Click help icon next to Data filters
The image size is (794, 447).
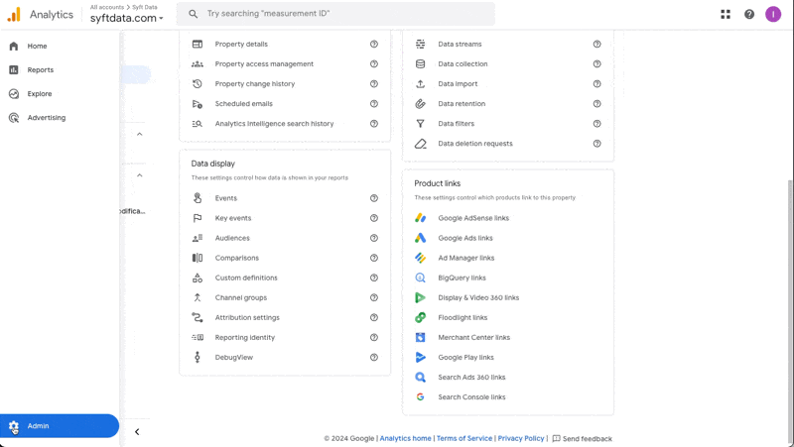click(596, 124)
